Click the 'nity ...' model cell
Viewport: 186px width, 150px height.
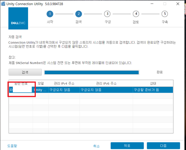tap(40, 90)
